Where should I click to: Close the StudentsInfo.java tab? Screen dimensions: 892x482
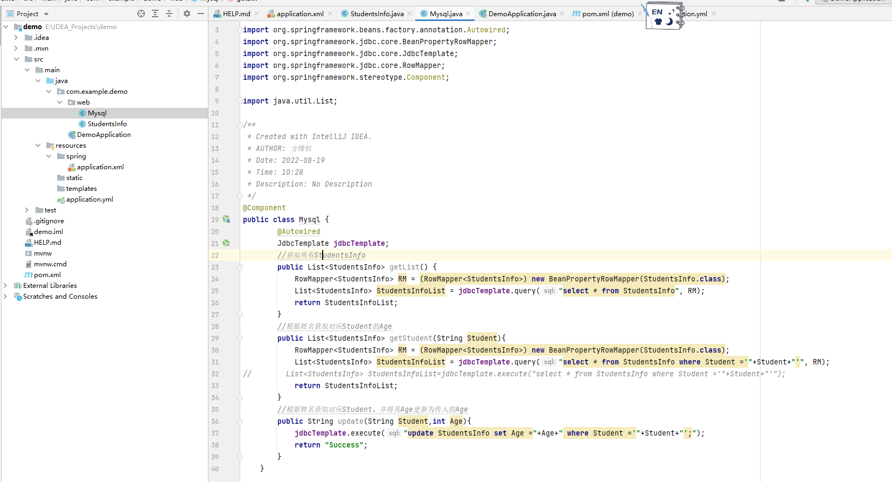point(409,13)
